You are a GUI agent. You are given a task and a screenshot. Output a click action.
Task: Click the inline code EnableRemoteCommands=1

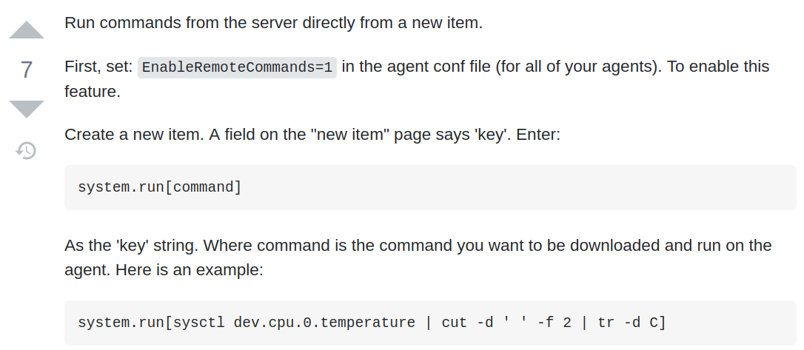pyautogui.click(x=237, y=67)
